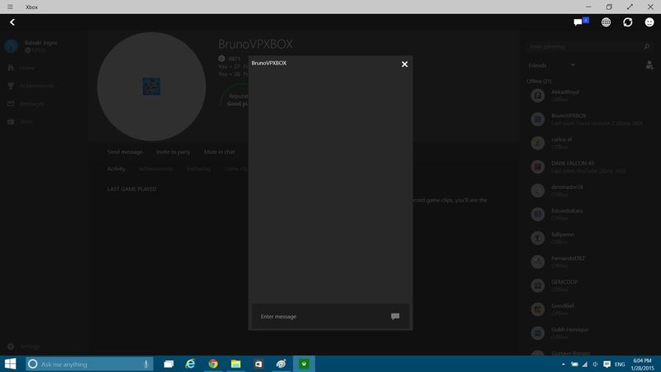The image size is (661, 372).
Task: Click the DARK FALCON 45 avatar
Action: (x=538, y=167)
